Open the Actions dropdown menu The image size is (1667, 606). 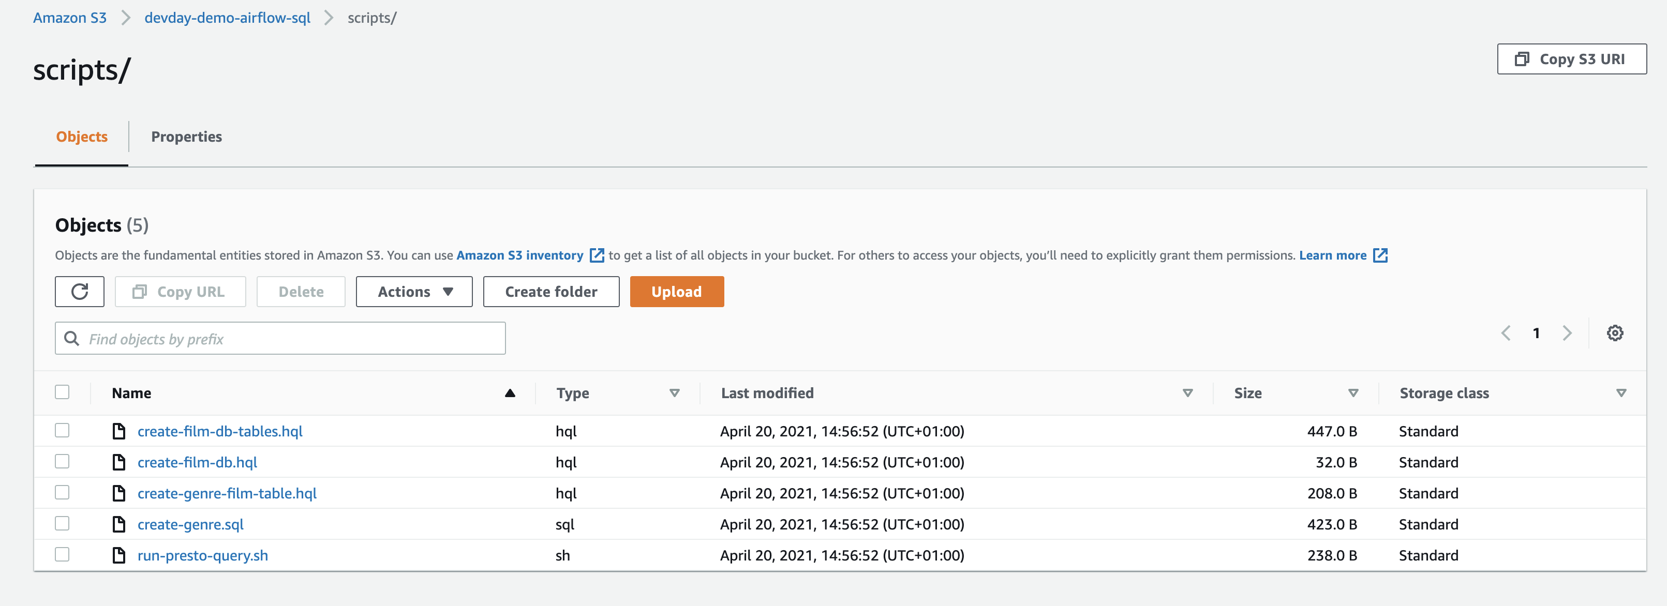click(x=414, y=292)
